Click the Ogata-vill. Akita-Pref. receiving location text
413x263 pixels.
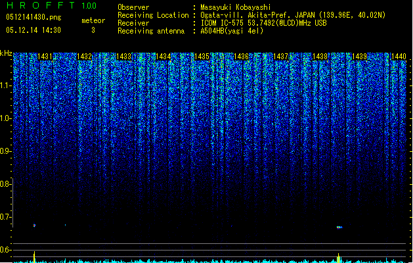point(293,15)
